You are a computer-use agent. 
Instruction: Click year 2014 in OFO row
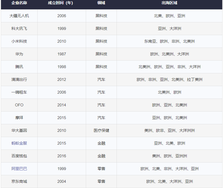[x=62, y=105]
